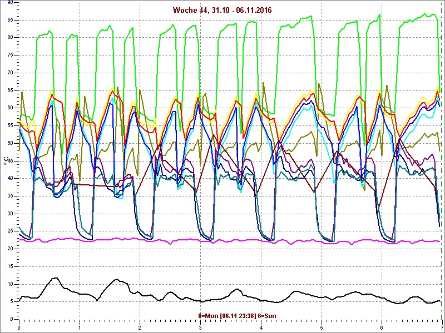
Task: Click the '0=Mon [06.11 23:38] 6=Son' footer label
Action: [237, 316]
